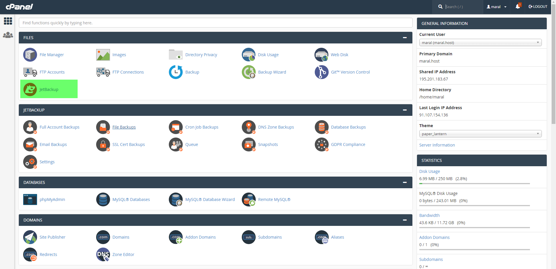Open the Addon Domains icon
Image resolution: width=556 pixels, height=269 pixels.
click(176, 237)
